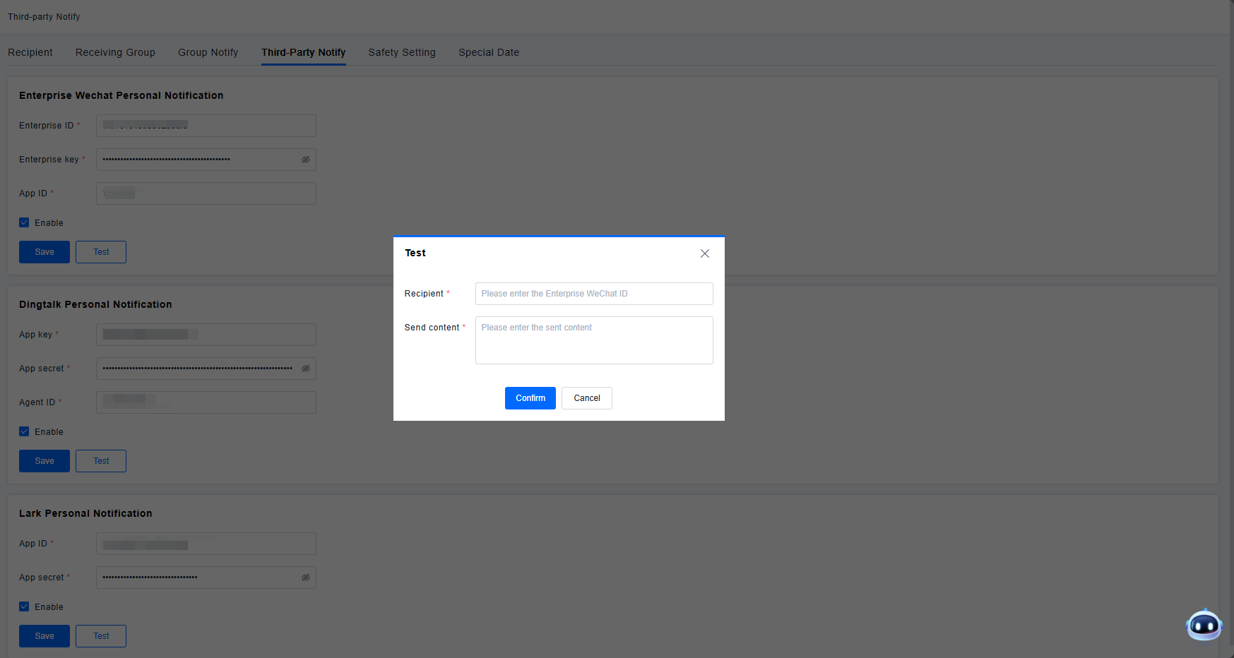
Task: Reveal Lark App secret with eye icon
Action: point(306,578)
